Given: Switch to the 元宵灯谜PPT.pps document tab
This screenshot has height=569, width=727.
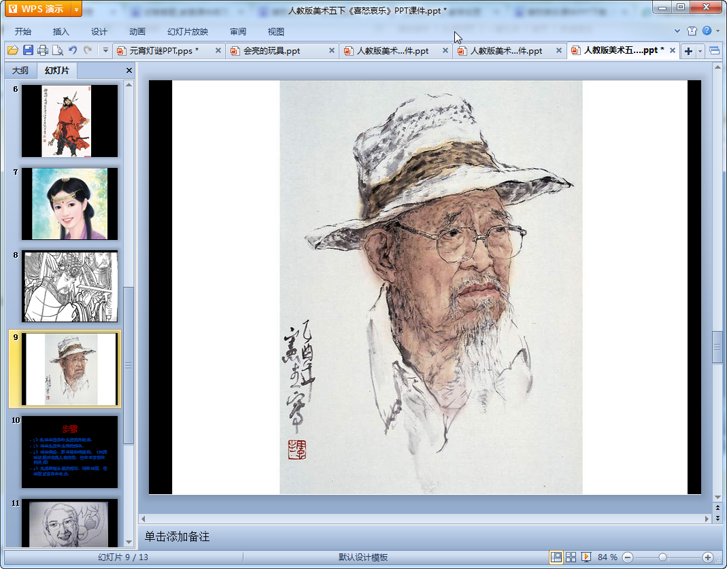Looking at the screenshot, I should (x=164, y=50).
